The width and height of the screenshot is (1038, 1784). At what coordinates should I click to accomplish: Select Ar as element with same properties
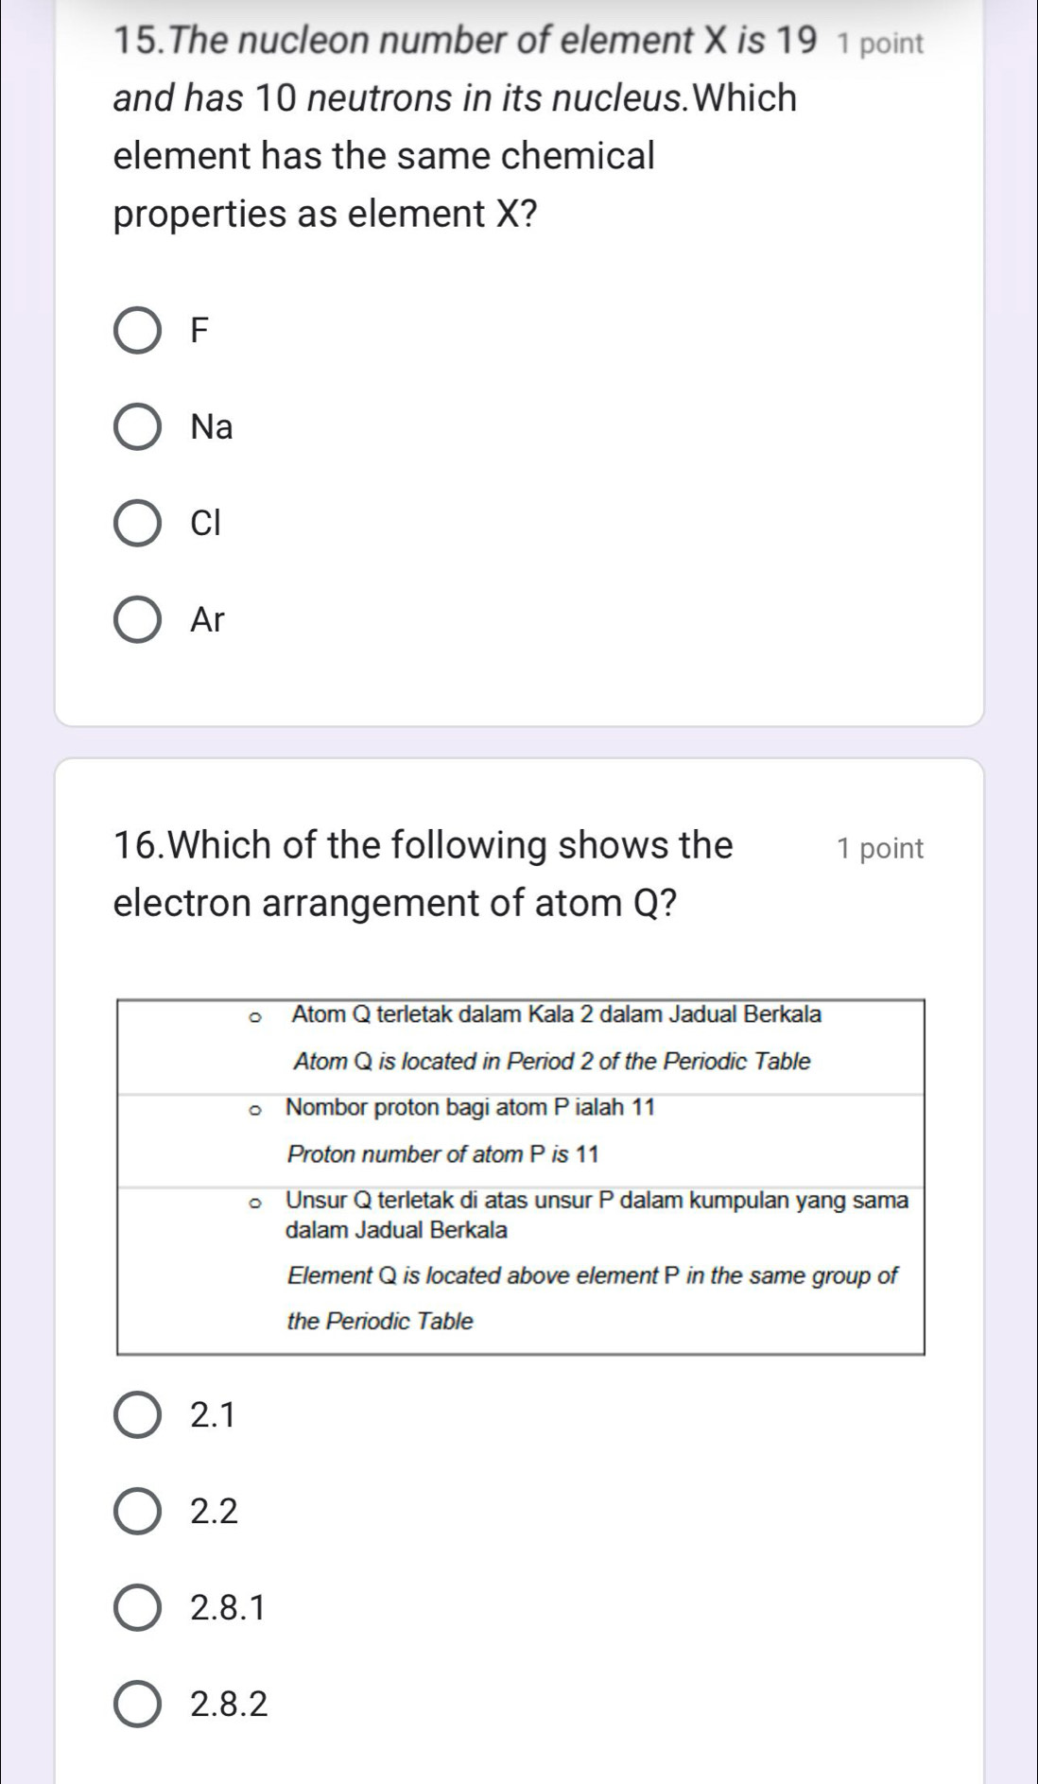(136, 620)
